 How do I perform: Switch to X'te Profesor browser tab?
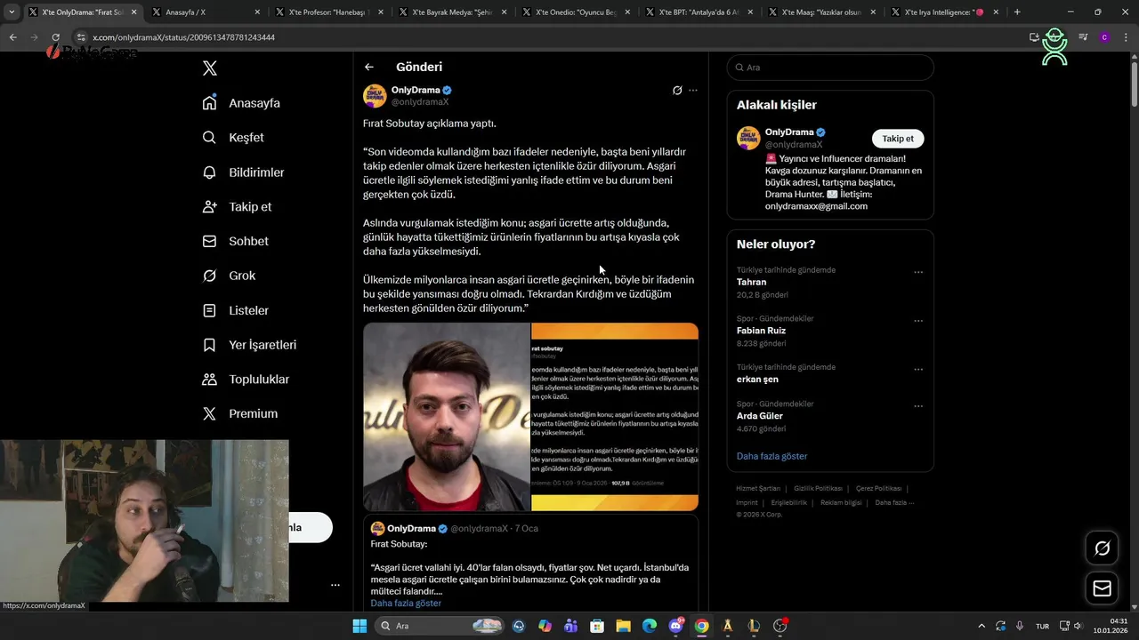(x=328, y=12)
